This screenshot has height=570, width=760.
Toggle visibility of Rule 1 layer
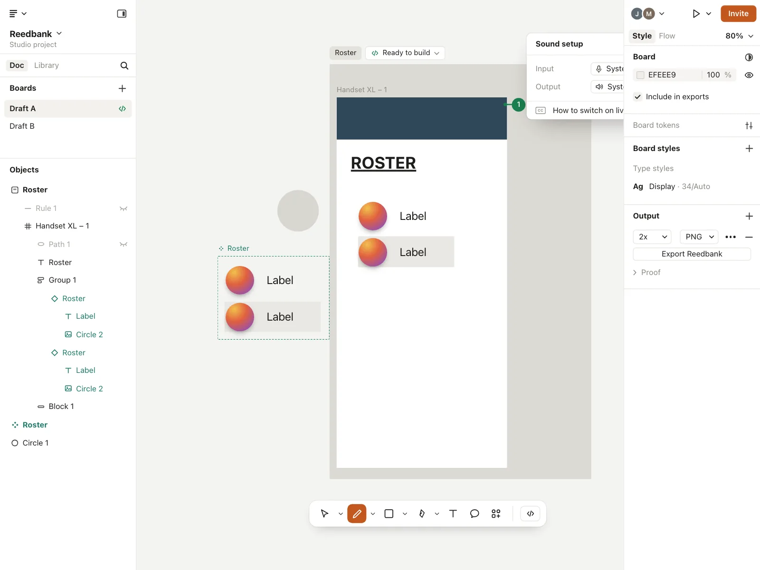click(x=123, y=209)
